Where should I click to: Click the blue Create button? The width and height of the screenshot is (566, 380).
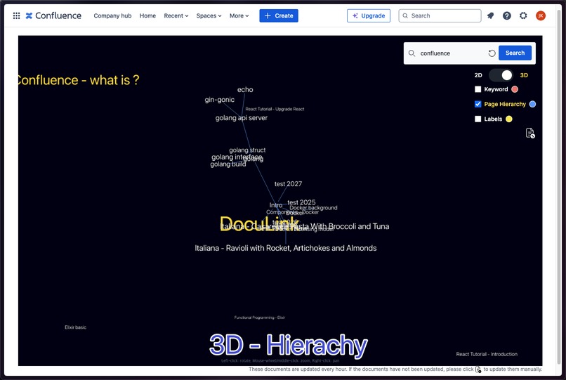279,15
